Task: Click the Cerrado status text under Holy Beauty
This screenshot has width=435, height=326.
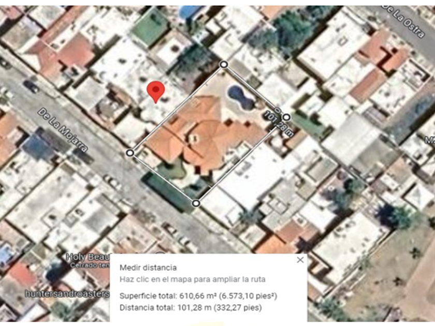Action: (x=90, y=265)
